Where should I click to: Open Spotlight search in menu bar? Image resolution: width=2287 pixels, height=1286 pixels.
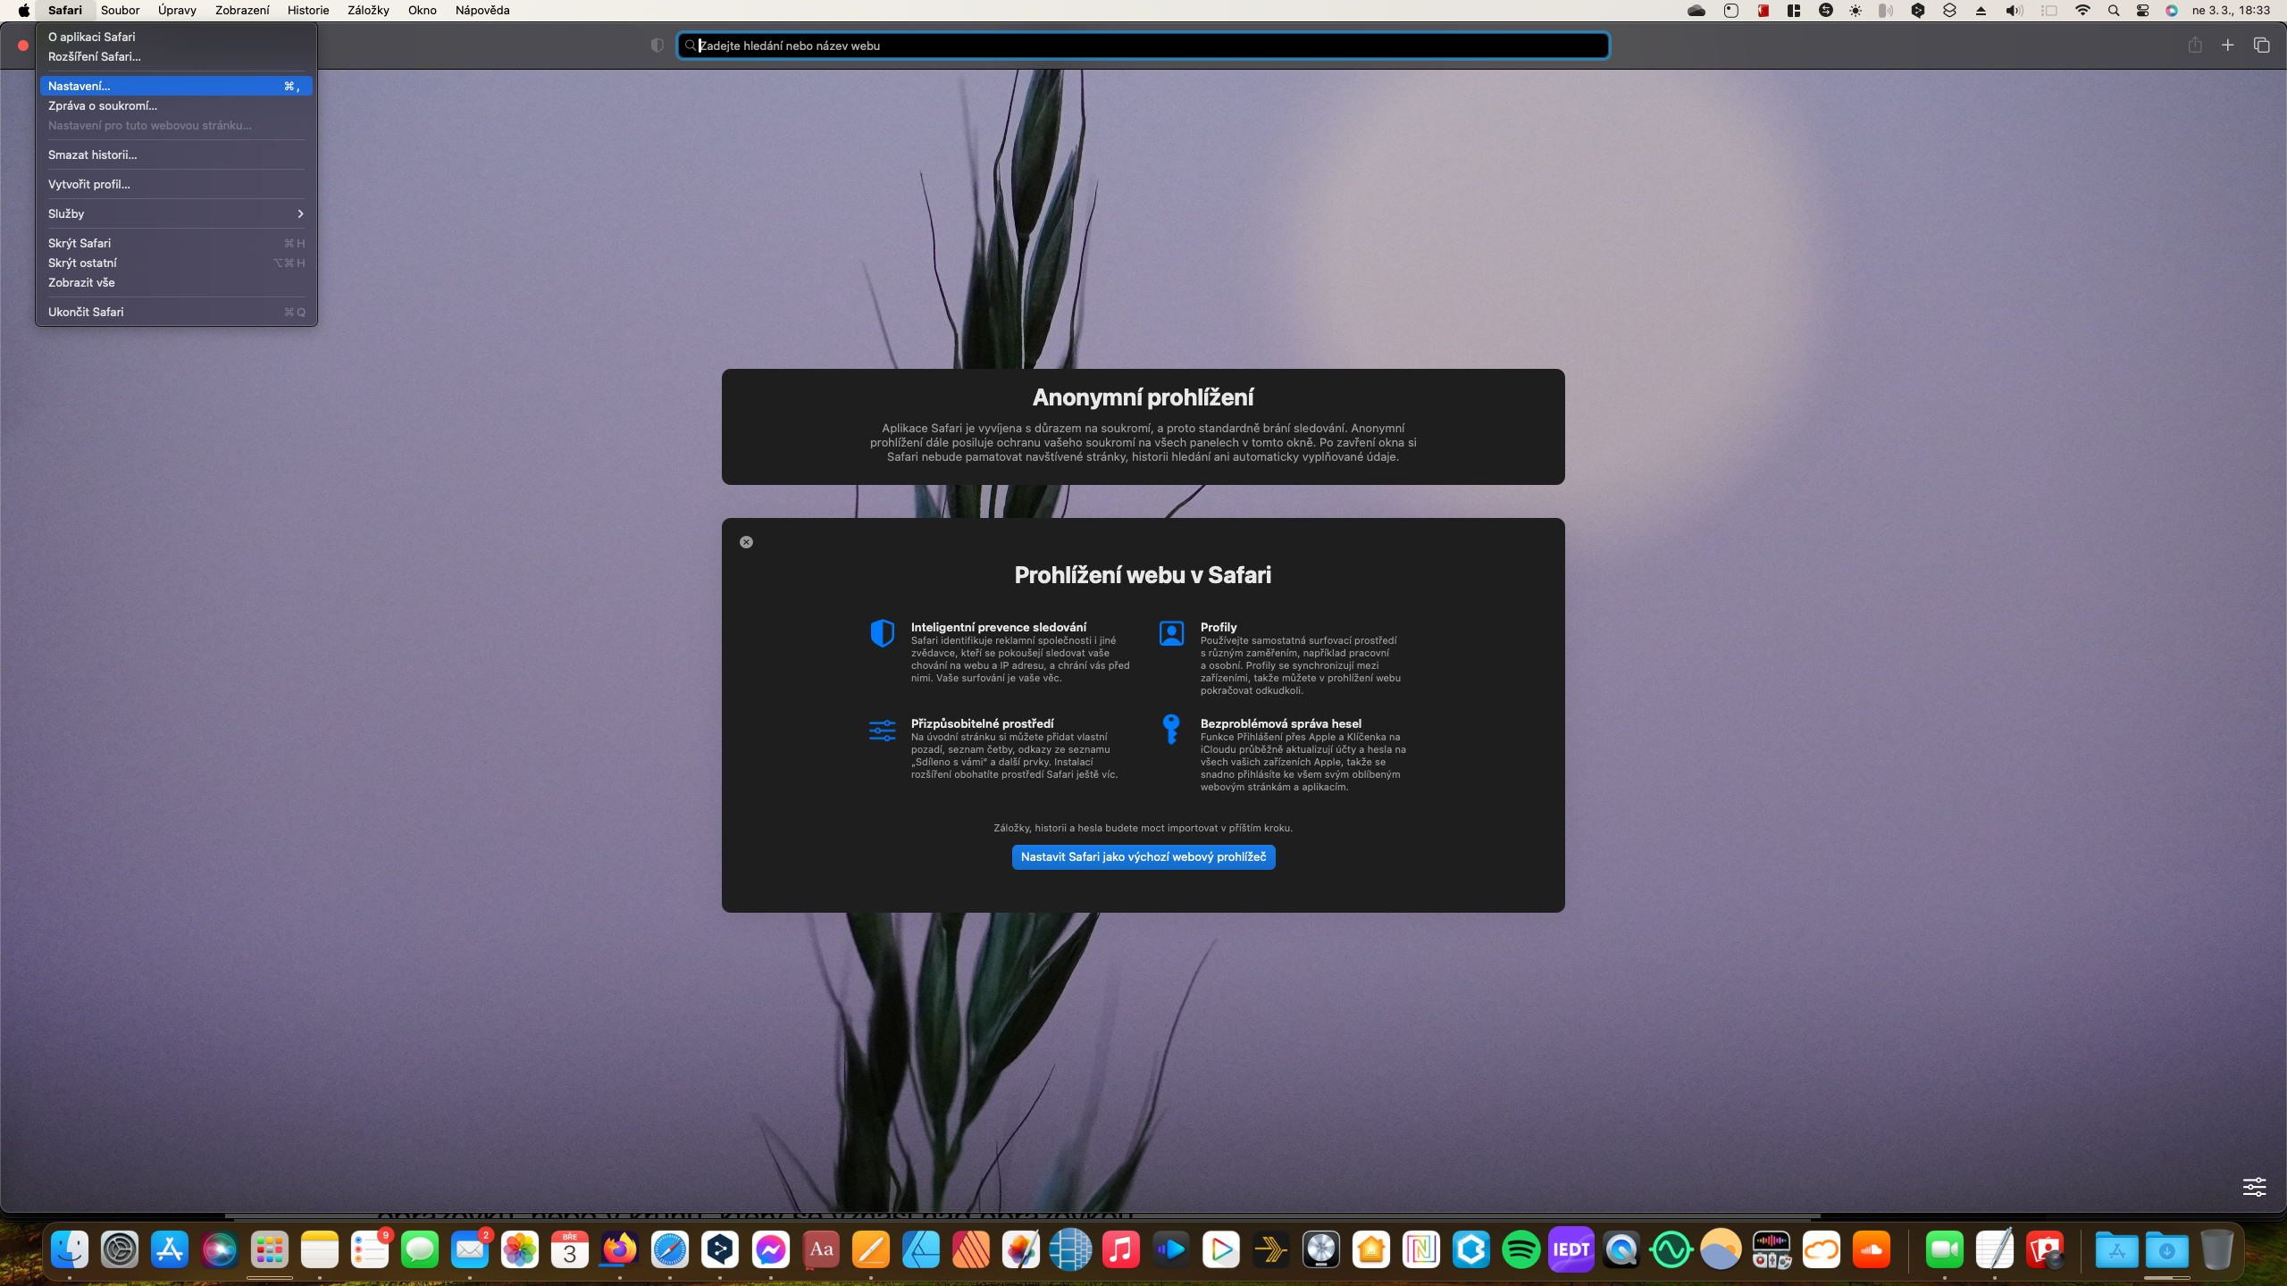click(x=2113, y=11)
